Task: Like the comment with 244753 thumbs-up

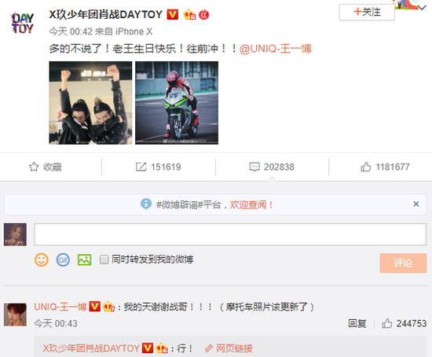Action: click(x=386, y=323)
